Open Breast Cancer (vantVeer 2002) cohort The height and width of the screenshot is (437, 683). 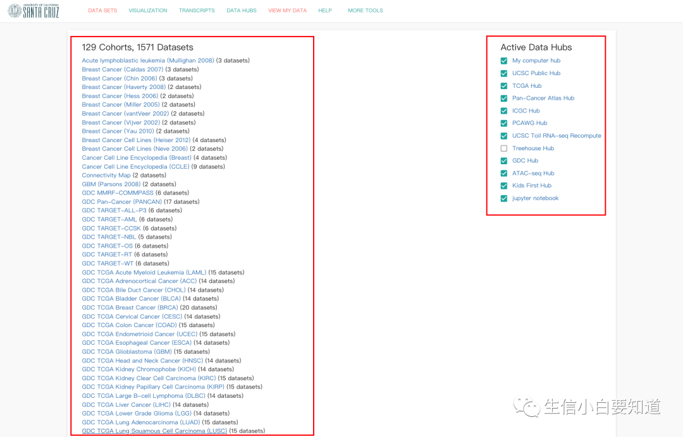[x=125, y=114]
